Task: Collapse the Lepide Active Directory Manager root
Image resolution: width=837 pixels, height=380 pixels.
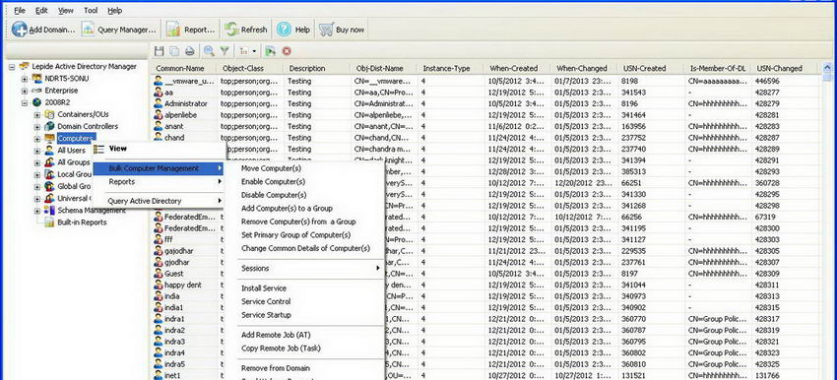Action: (12, 67)
